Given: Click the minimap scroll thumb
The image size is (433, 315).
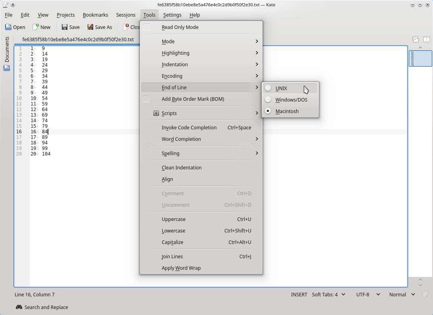Looking at the screenshot, I should tap(420, 58).
